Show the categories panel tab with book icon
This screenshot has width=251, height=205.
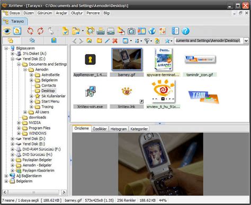pos(54,40)
